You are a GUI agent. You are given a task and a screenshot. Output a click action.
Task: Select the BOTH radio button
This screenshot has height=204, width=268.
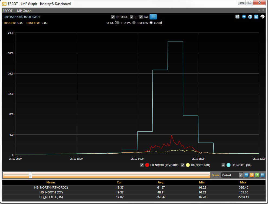(x=151, y=23)
